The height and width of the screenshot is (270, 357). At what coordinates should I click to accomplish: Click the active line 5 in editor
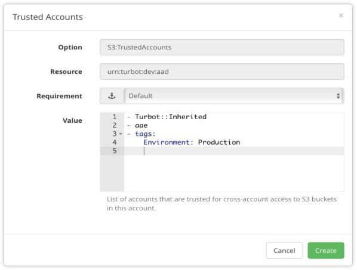click(x=234, y=151)
